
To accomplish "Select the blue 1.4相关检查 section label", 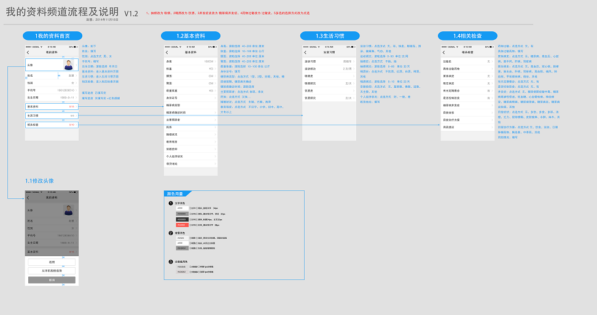I will point(467,36).
